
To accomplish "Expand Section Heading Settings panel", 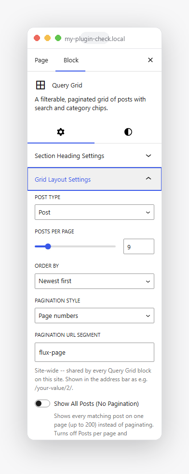I will click(94, 156).
